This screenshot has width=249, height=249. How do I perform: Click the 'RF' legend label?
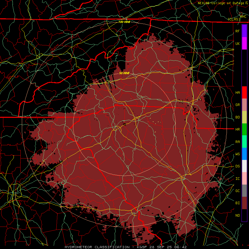[237, 31]
